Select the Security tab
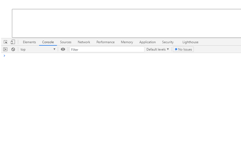241x156 pixels. click(x=168, y=42)
